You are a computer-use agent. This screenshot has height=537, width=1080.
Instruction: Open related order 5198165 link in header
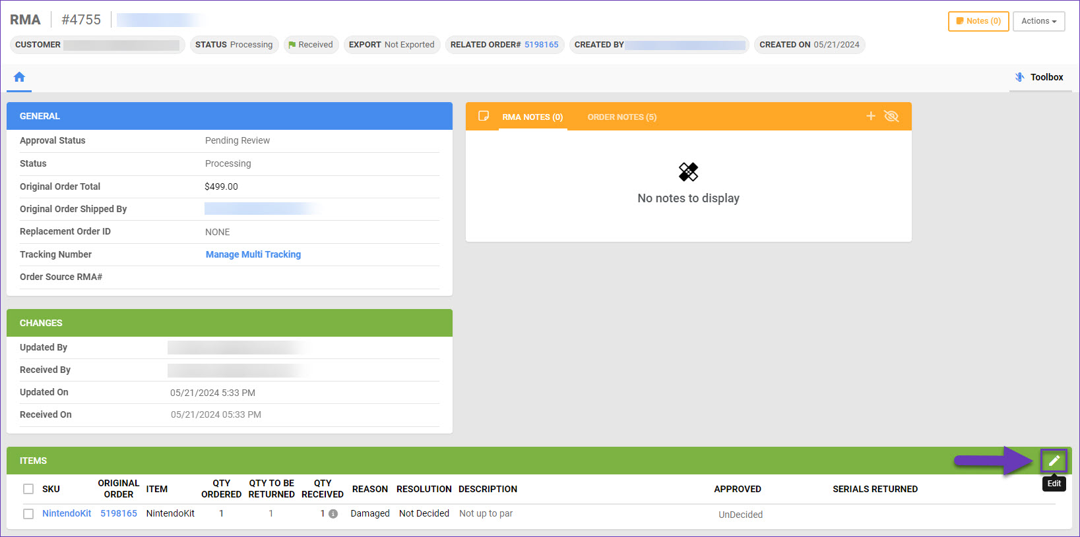pyautogui.click(x=541, y=45)
